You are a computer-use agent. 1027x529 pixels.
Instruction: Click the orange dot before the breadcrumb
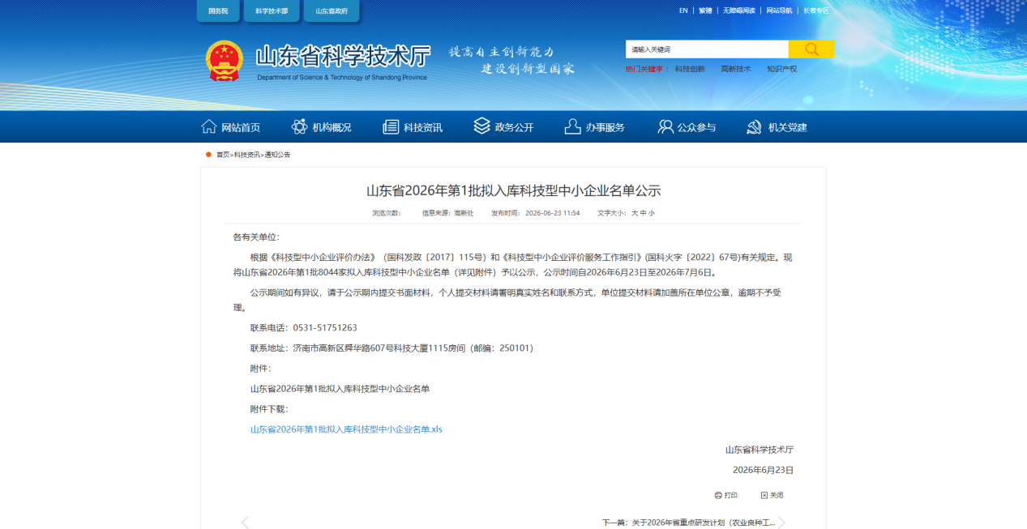coord(208,154)
